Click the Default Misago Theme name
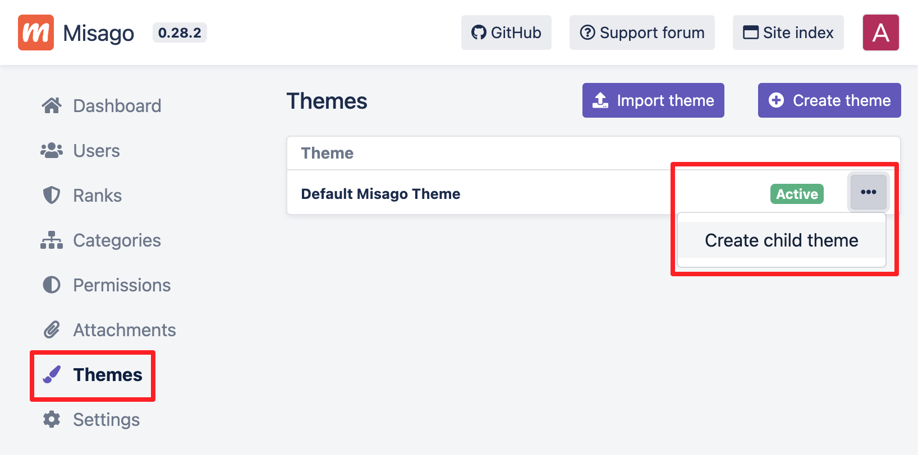The image size is (918, 455). (x=380, y=194)
